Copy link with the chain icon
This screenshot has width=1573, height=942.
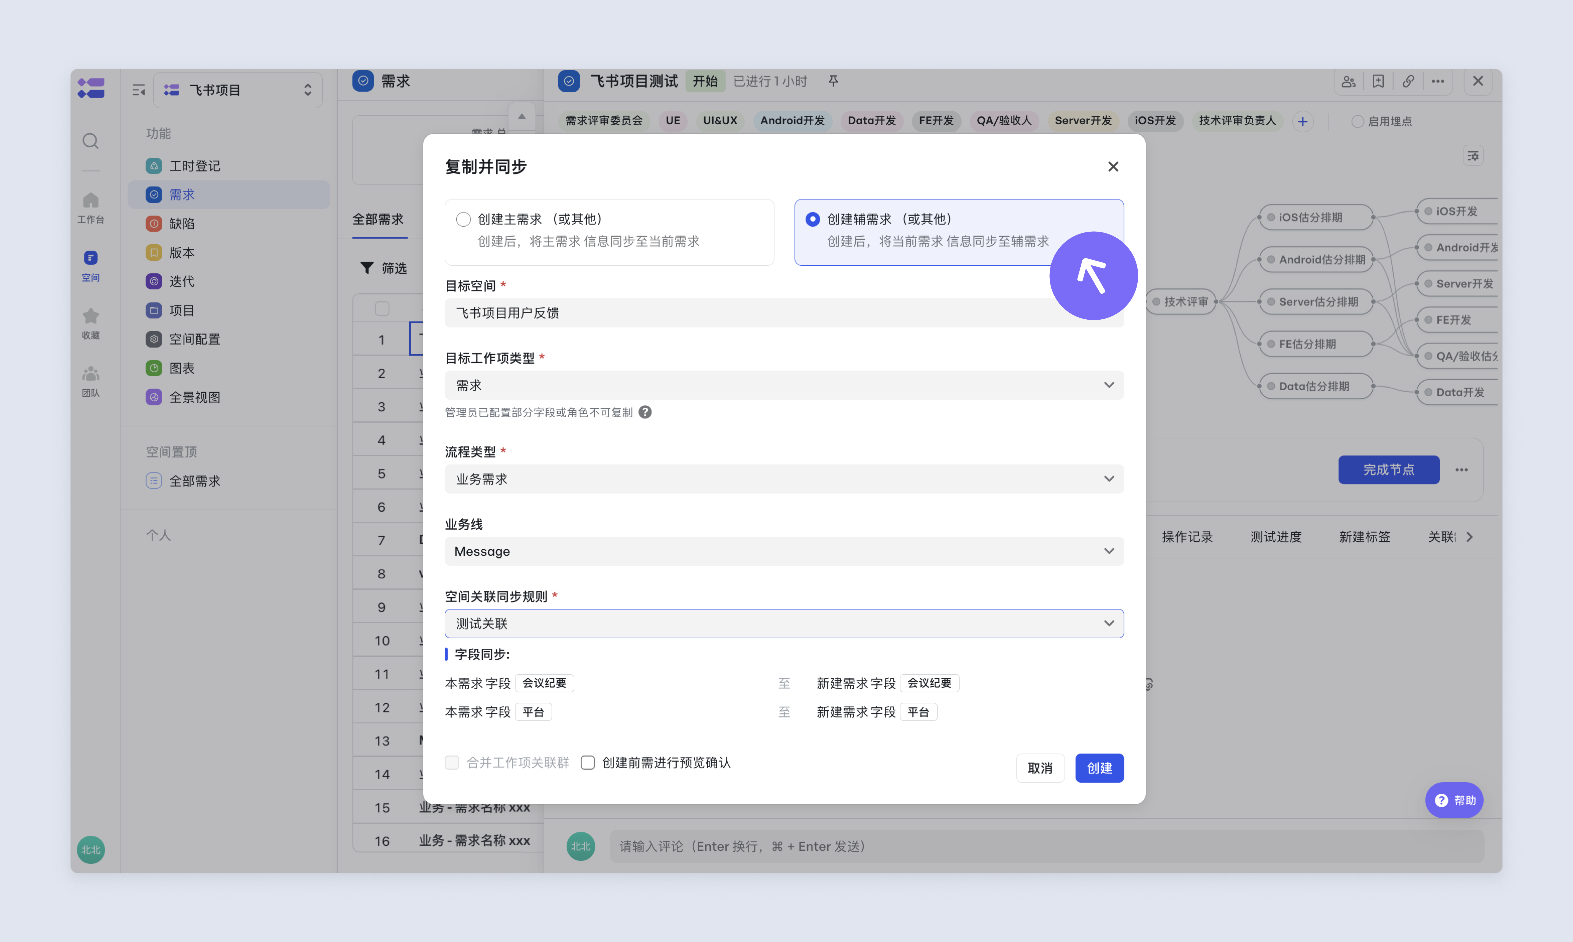coord(1408,81)
